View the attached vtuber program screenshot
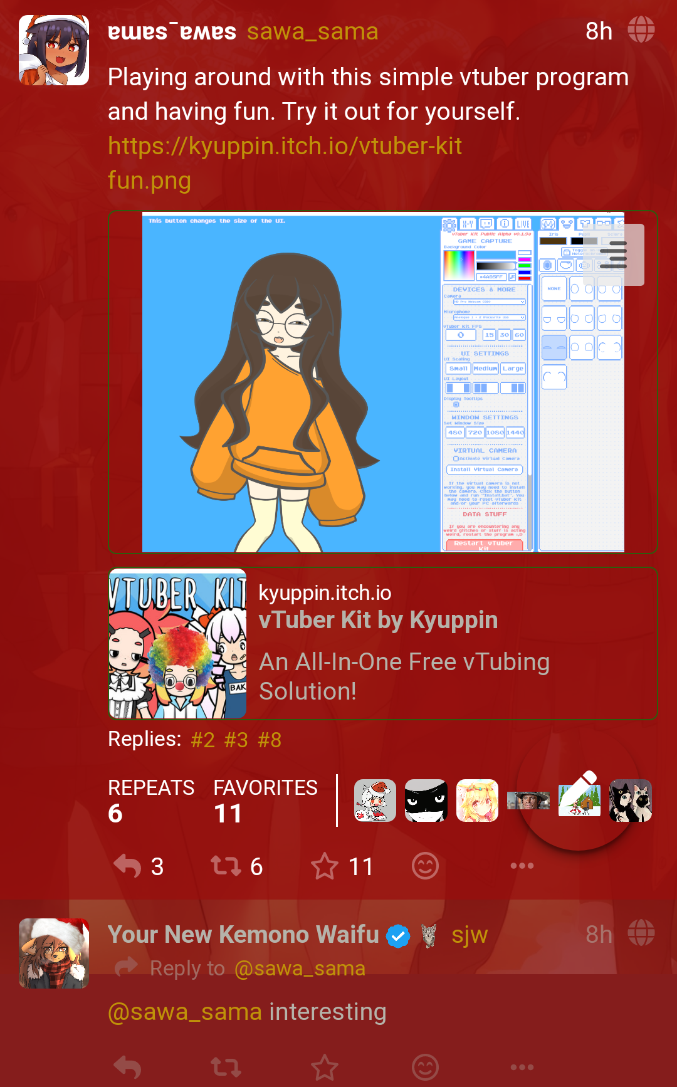 (x=383, y=382)
